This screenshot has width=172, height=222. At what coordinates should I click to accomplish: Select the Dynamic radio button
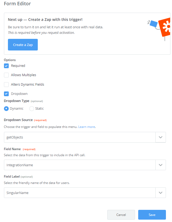(x=6, y=109)
